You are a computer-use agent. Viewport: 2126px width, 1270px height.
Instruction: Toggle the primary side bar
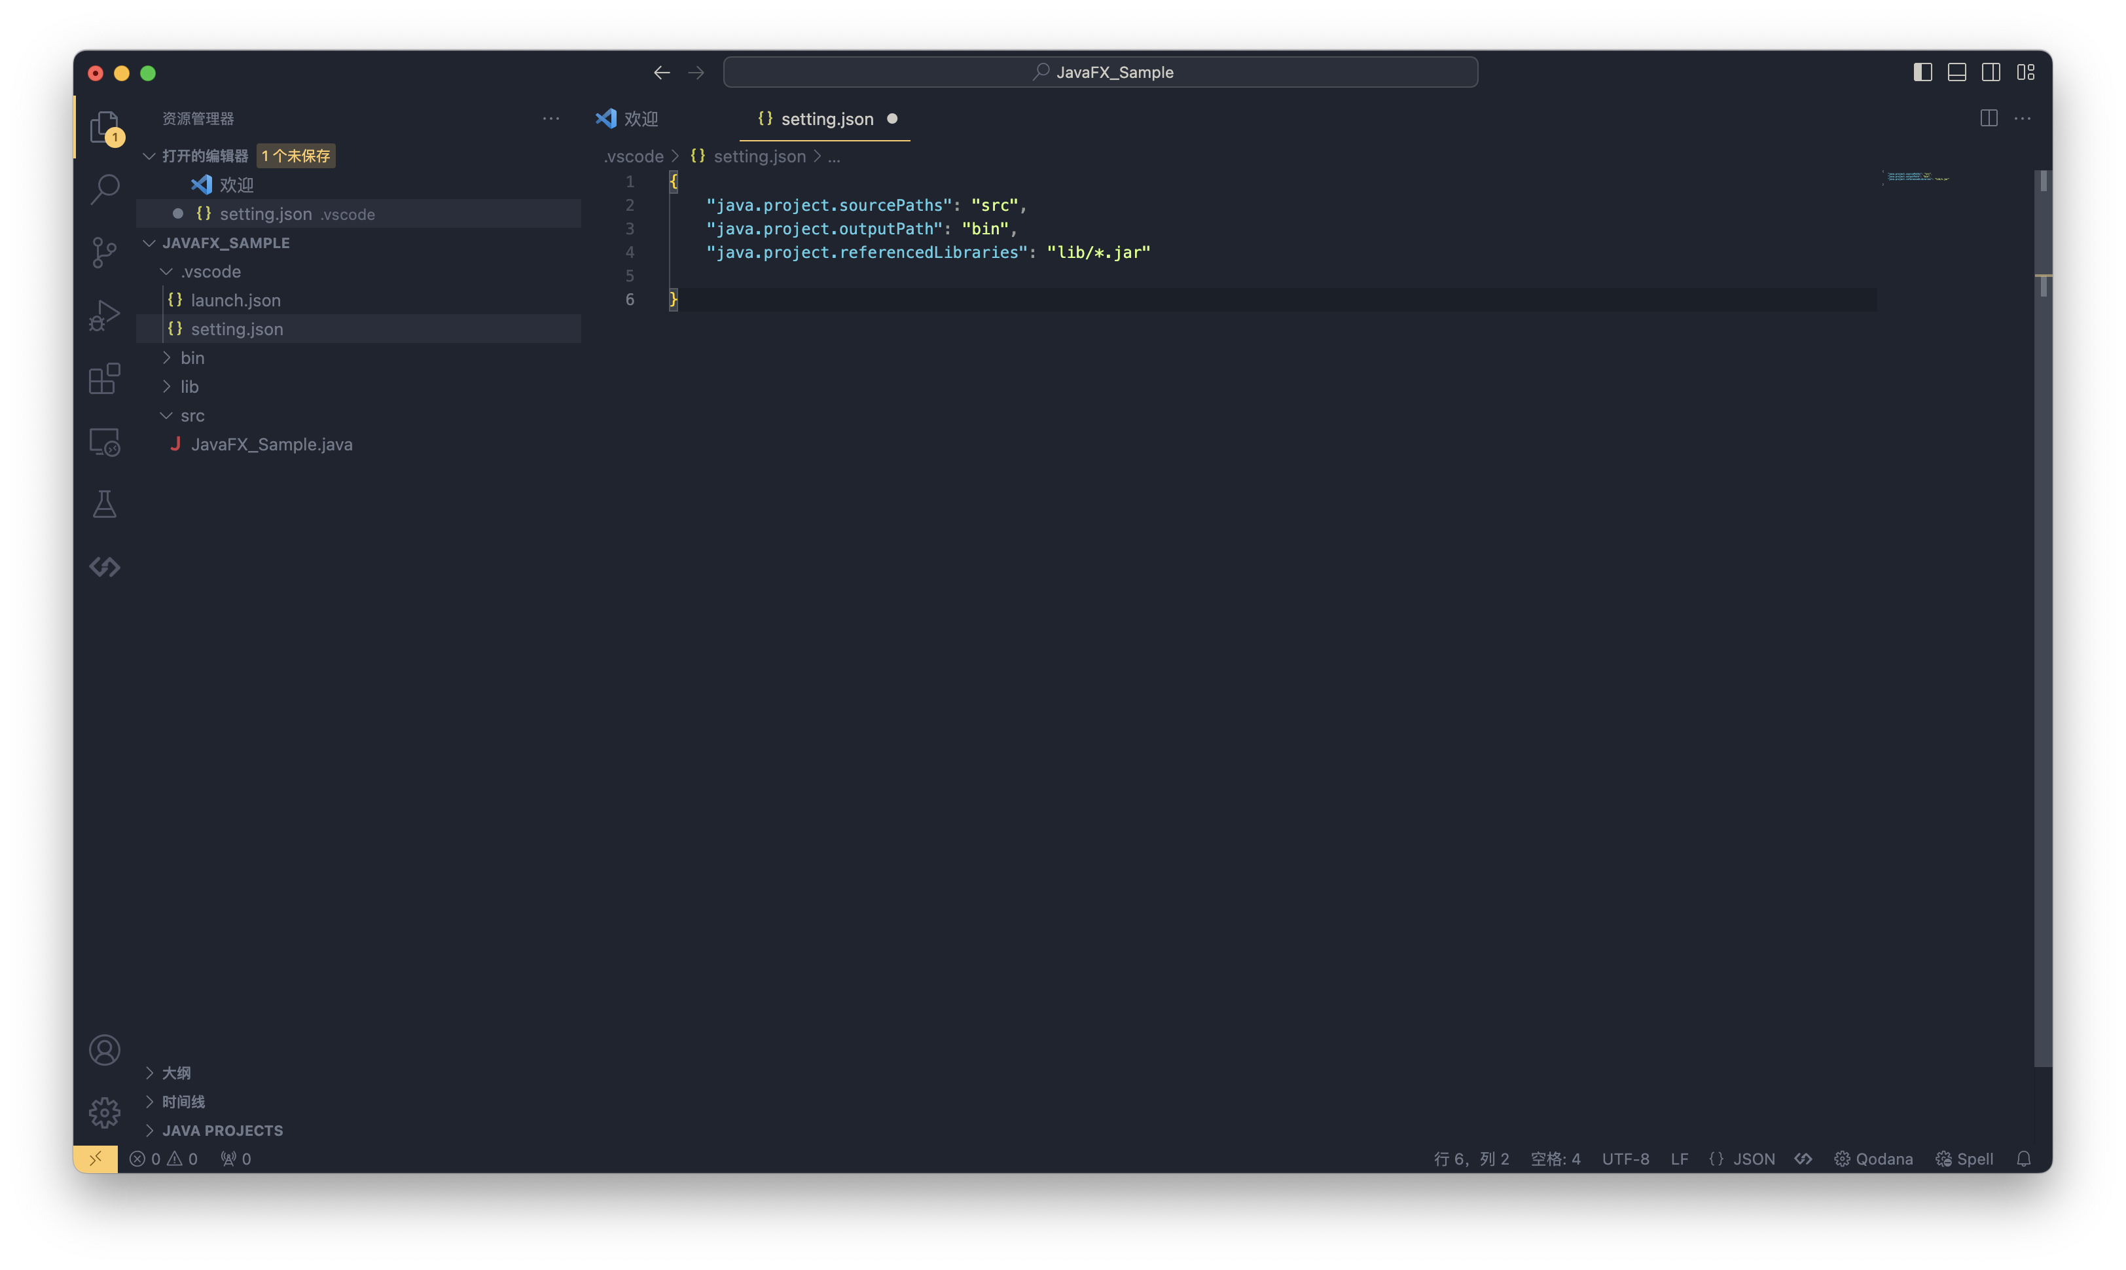click(1922, 73)
